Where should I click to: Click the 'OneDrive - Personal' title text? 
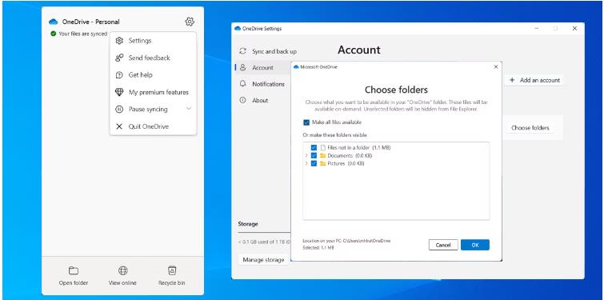click(x=91, y=22)
